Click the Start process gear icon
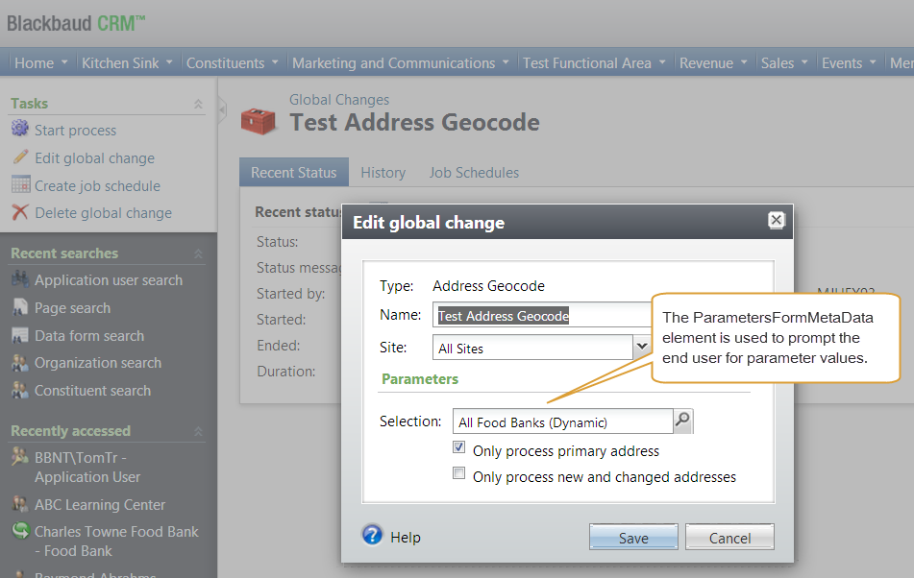914x578 pixels. [19, 130]
